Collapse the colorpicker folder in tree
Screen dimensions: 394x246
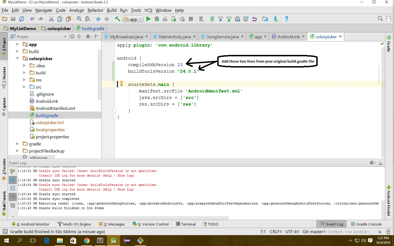tap(18, 58)
